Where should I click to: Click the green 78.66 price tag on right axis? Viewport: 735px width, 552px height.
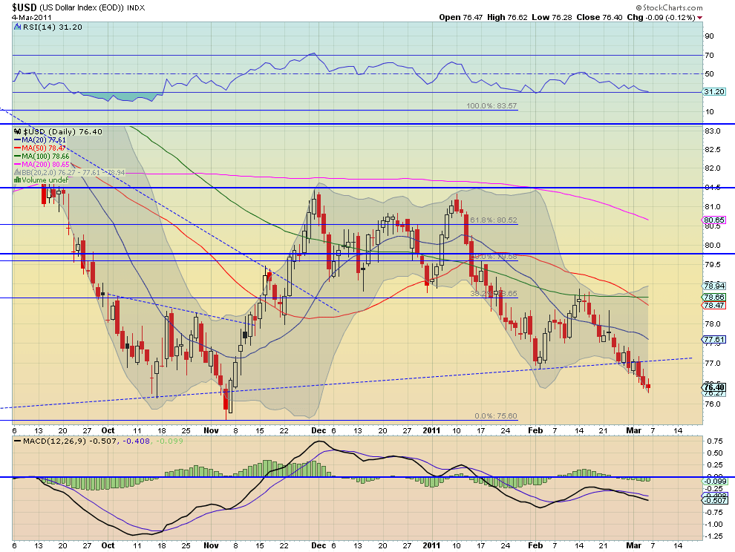714,297
